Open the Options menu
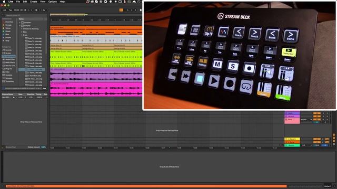The image size is (337, 189). [53, 2]
